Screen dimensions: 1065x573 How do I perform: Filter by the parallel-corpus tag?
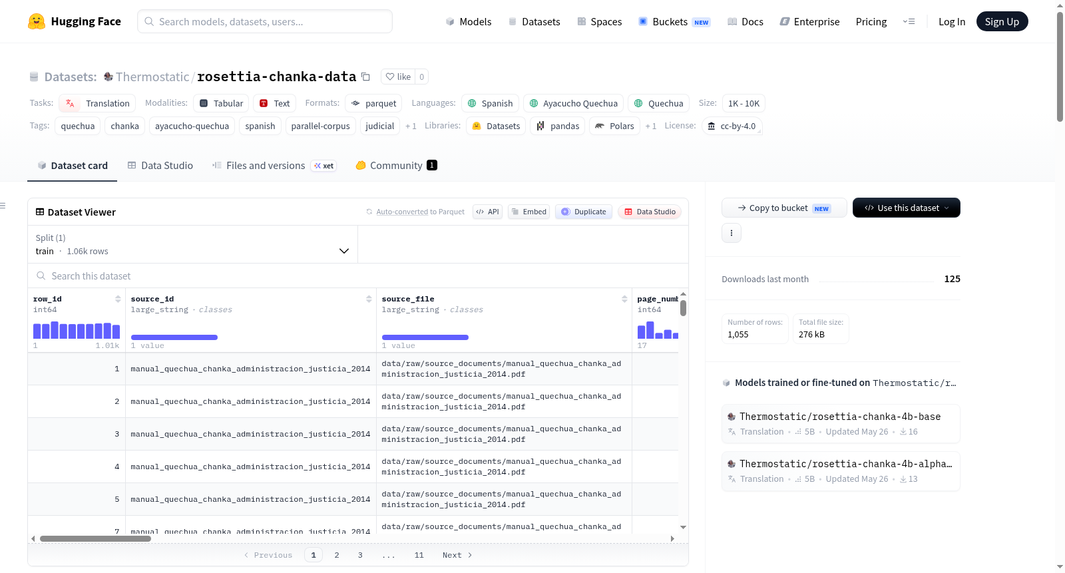click(320, 126)
